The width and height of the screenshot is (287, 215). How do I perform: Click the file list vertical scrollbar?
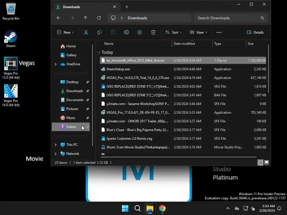(x=268, y=69)
